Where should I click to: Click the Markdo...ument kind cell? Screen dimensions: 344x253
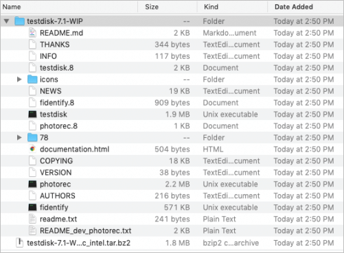pos(229,33)
